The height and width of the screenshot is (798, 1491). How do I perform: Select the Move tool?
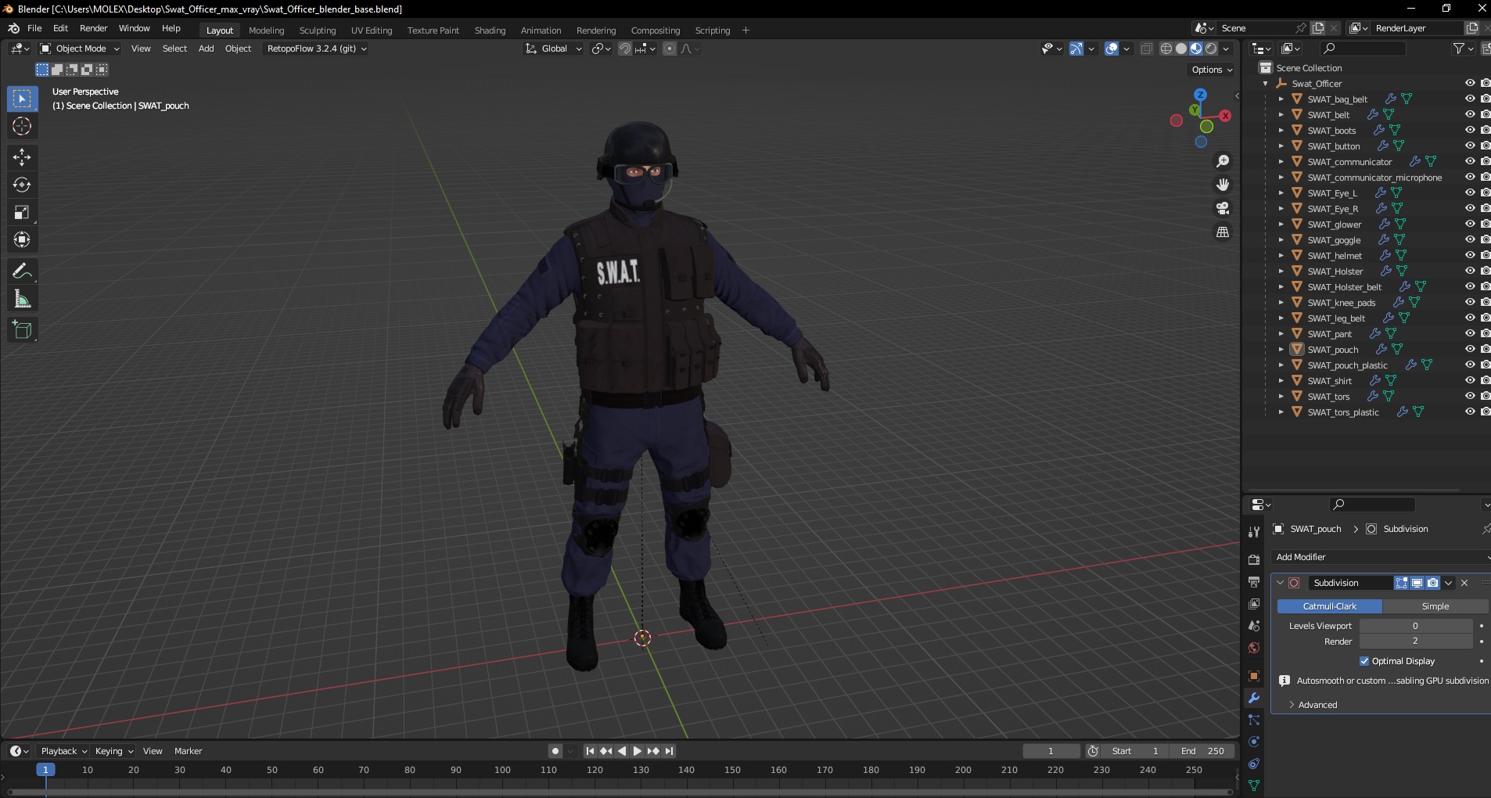[22, 157]
